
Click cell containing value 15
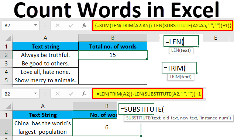(x=113, y=55)
